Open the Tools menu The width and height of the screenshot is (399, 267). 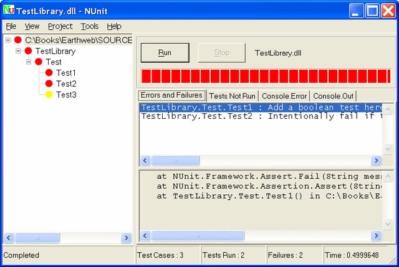90,26
